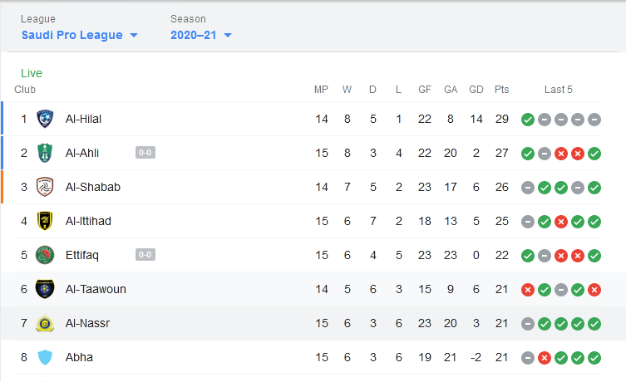Click Al-Taawoun's first red loss icon
The image size is (626, 382).
tap(528, 290)
